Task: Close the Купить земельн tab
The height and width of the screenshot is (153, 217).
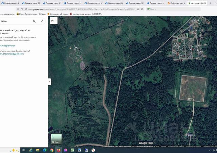Action: click(x=18, y=3)
